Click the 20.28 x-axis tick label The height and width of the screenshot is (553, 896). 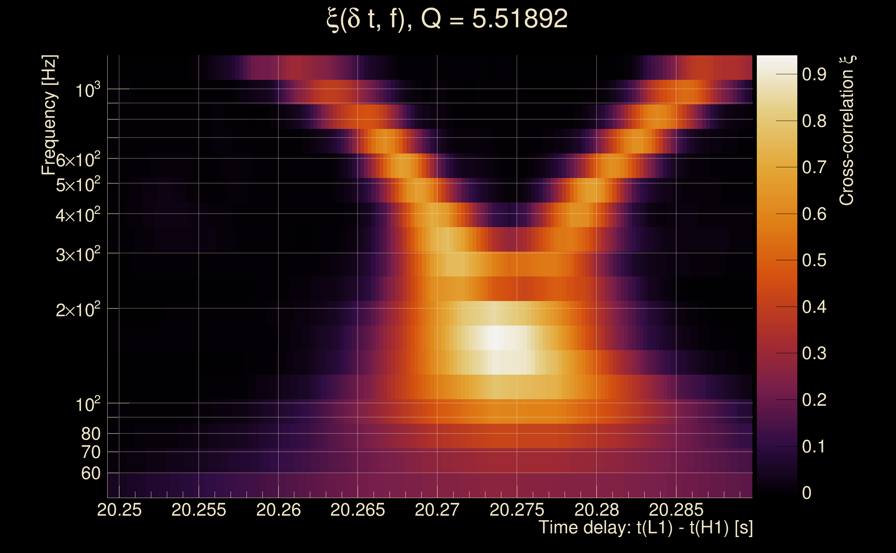point(597,510)
